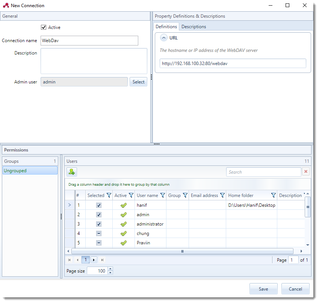This screenshot has height=303, width=319.
Task: Click the Page size value field
Action: 98,271
